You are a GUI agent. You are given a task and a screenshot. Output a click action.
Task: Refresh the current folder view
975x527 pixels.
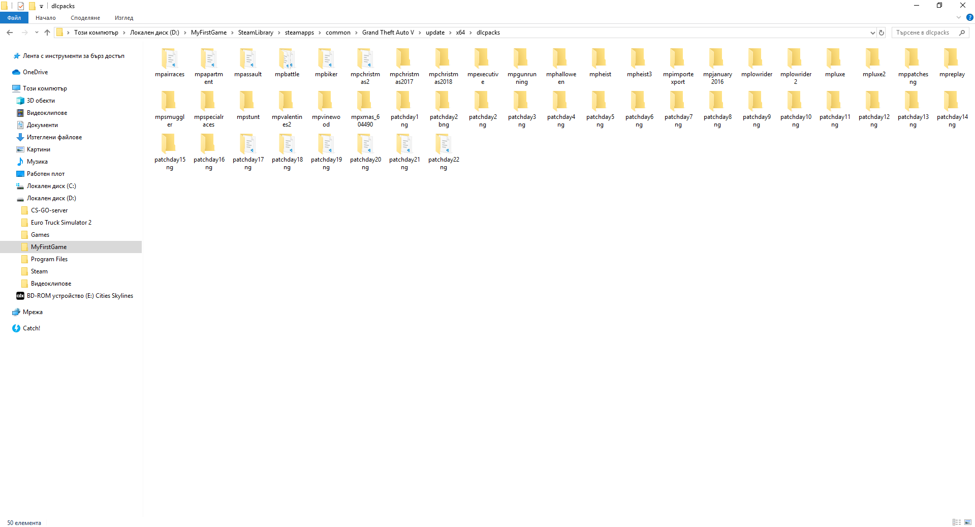pos(882,33)
